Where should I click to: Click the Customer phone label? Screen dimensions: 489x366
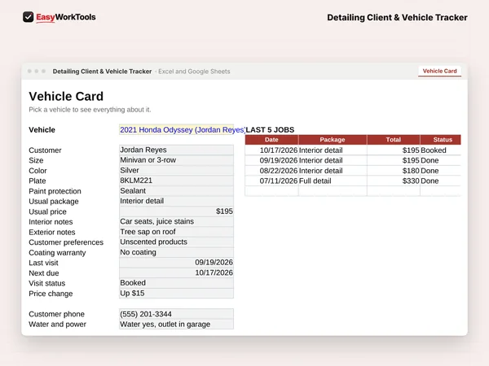[56, 314]
